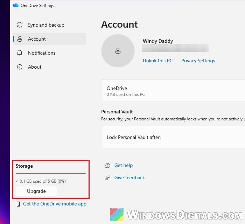Click the OneDrive Settings window title
The height and width of the screenshot is (224, 245).
click(37, 6)
